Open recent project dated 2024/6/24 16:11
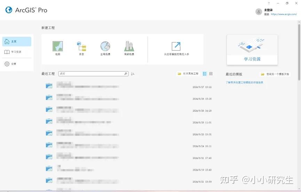The width and height of the screenshot is (301, 192). [129, 145]
